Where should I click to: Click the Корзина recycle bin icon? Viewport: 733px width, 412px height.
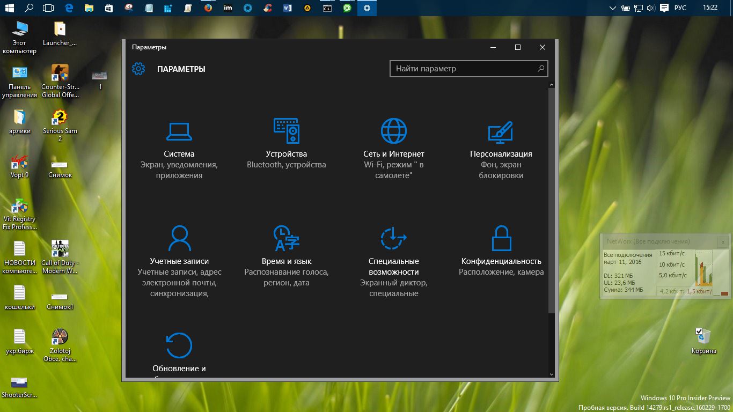pyautogui.click(x=703, y=337)
